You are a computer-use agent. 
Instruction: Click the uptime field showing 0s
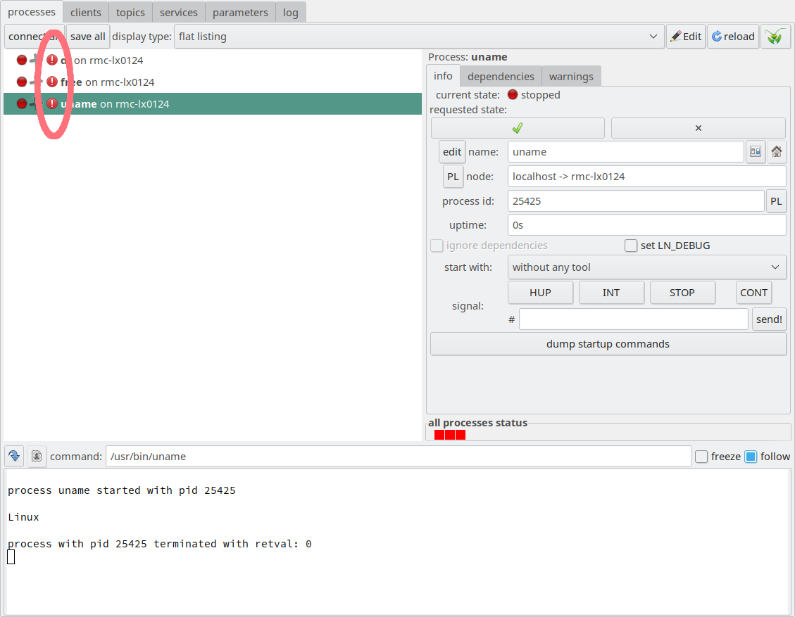click(x=647, y=225)
